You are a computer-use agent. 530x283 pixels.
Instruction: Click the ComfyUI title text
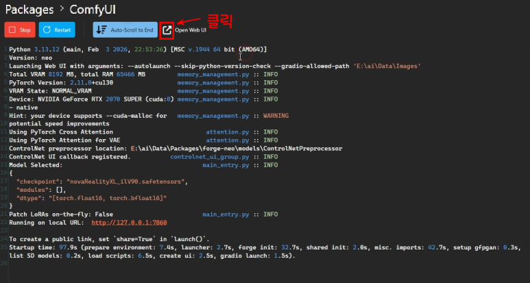click(93, 10)
